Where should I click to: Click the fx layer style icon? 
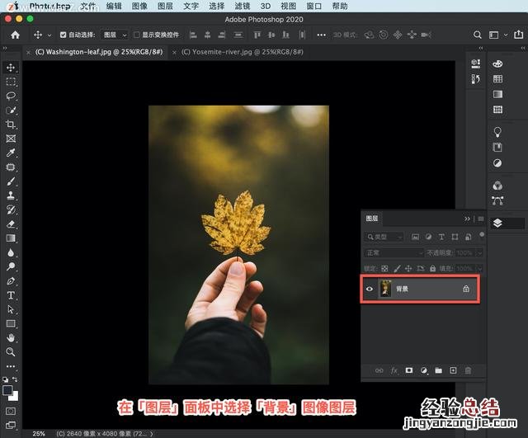[x=394, y=371]
